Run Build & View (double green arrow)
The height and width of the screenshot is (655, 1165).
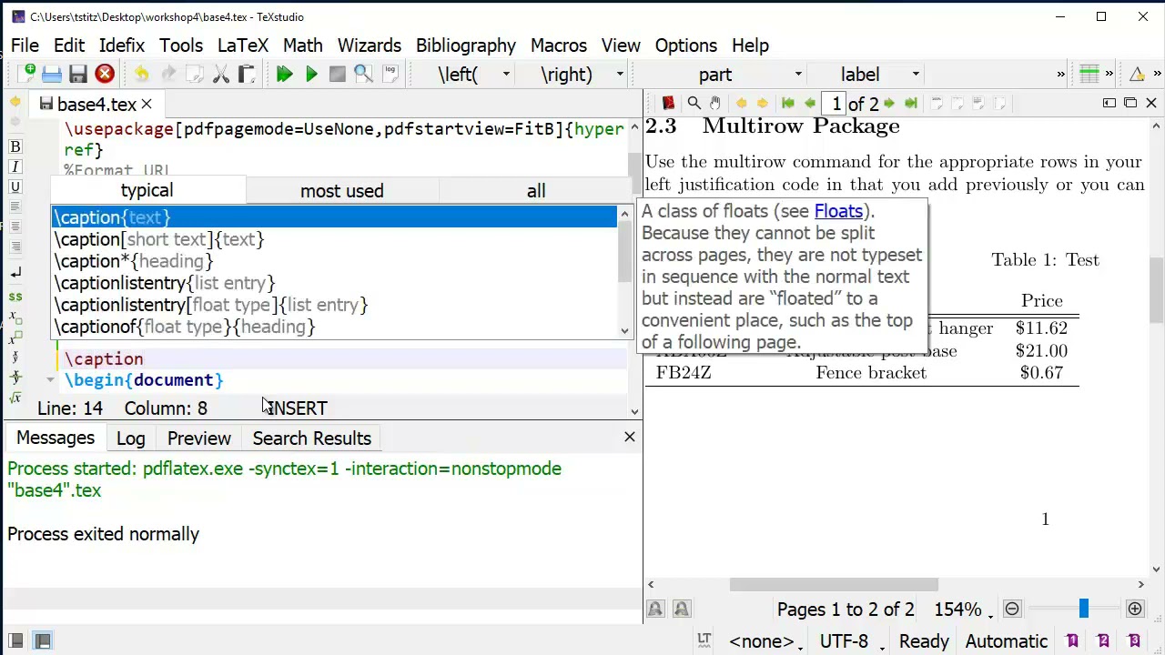pyautogui.click(x=285, y=75)
